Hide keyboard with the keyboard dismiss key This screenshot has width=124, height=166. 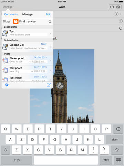click(x=118, y=160)
